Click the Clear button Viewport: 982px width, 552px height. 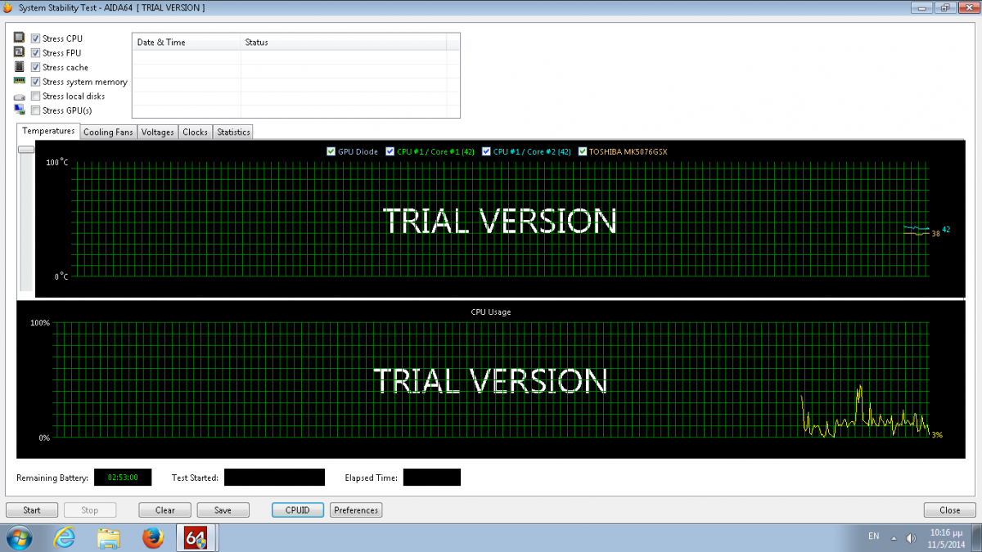pos(165,510)
